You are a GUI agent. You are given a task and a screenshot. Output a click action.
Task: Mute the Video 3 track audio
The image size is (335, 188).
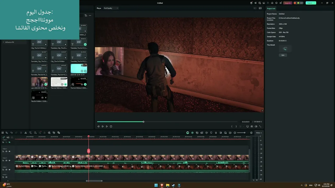click(6, 151)
